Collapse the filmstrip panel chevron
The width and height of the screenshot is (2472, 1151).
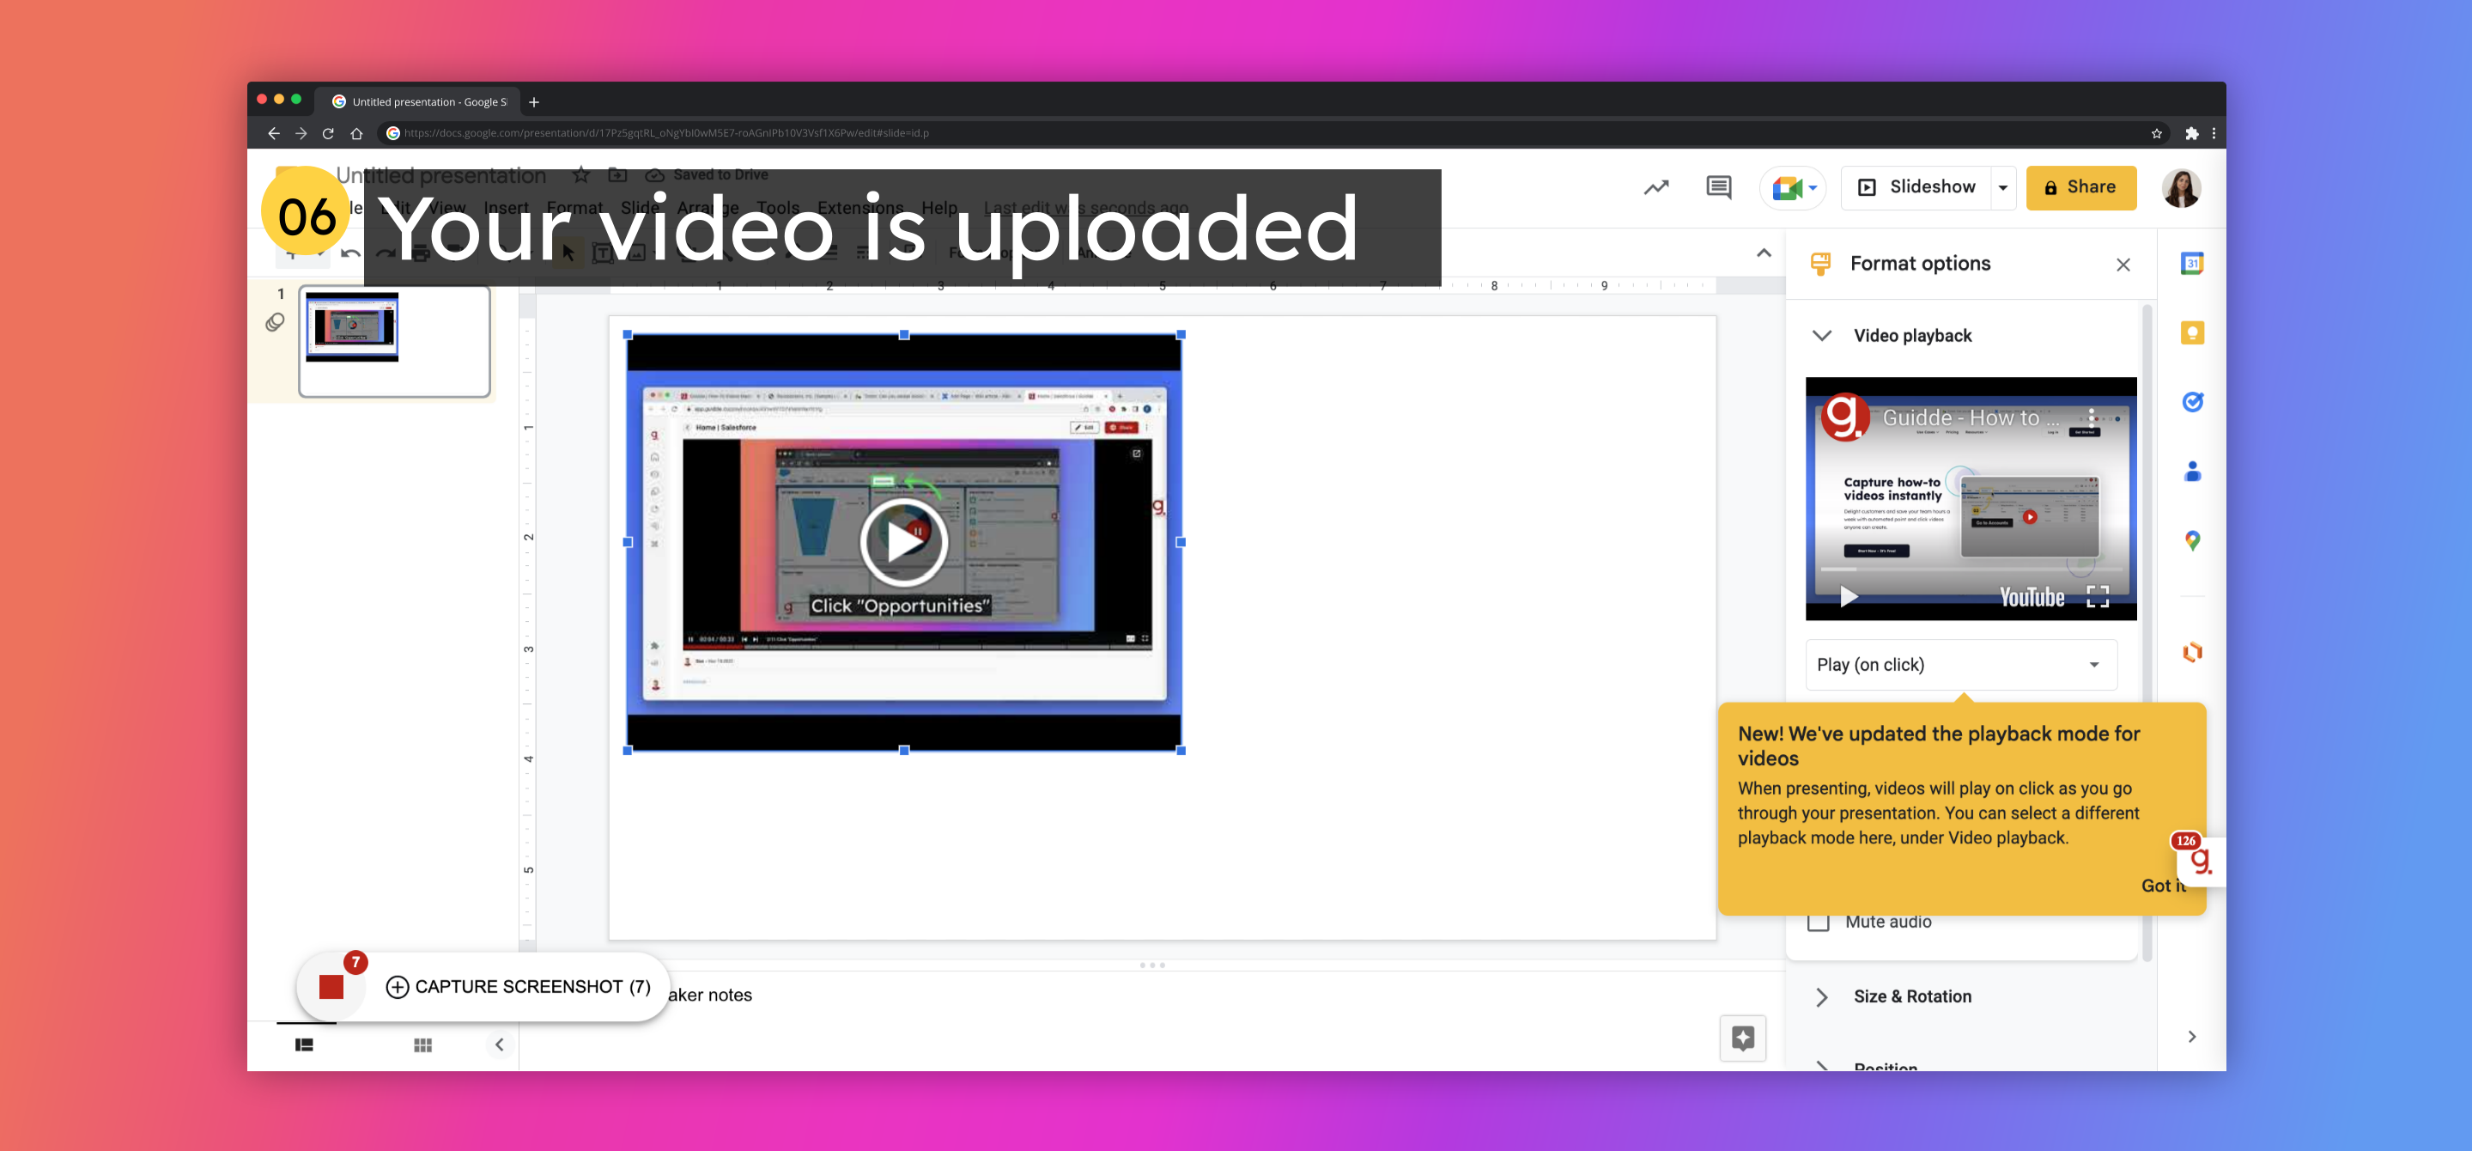[x=499, y=1045]
